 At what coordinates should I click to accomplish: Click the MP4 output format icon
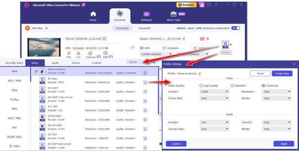(225, 45)
